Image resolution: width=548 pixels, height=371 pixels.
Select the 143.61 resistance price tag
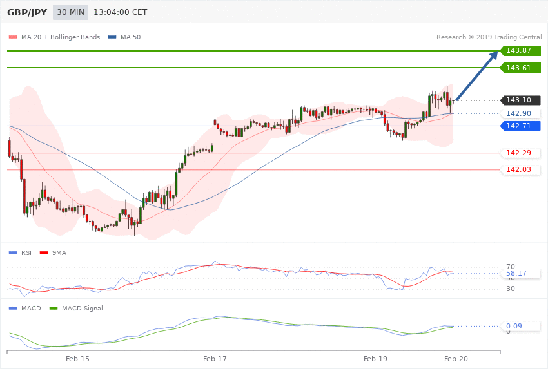[521, 68]
